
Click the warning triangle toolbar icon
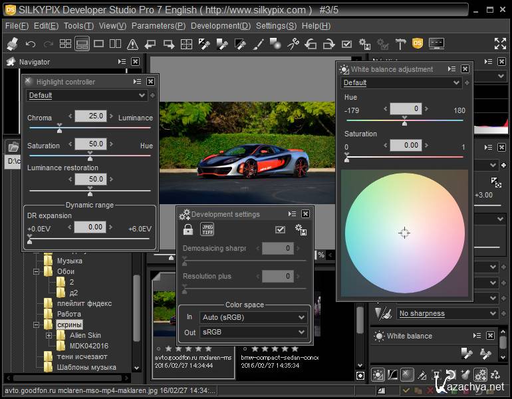pyautogui.click(x=132, y=44)
